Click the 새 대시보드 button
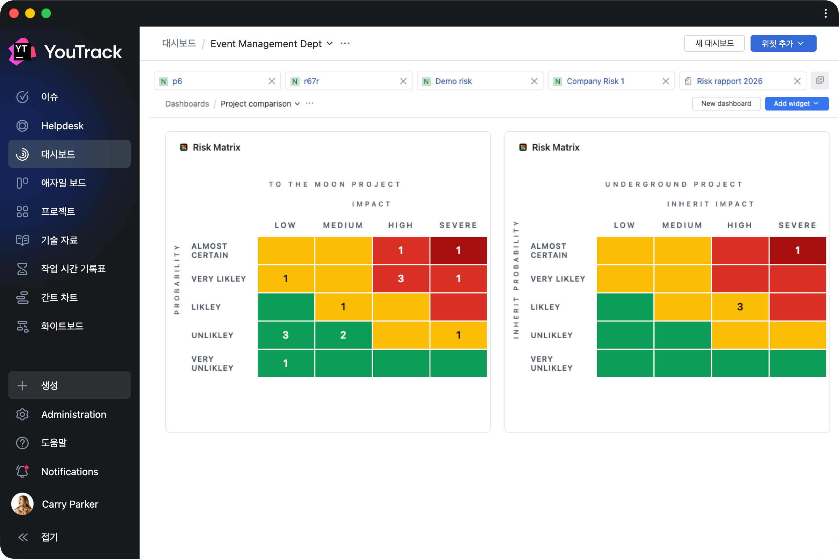 [714, 43]
